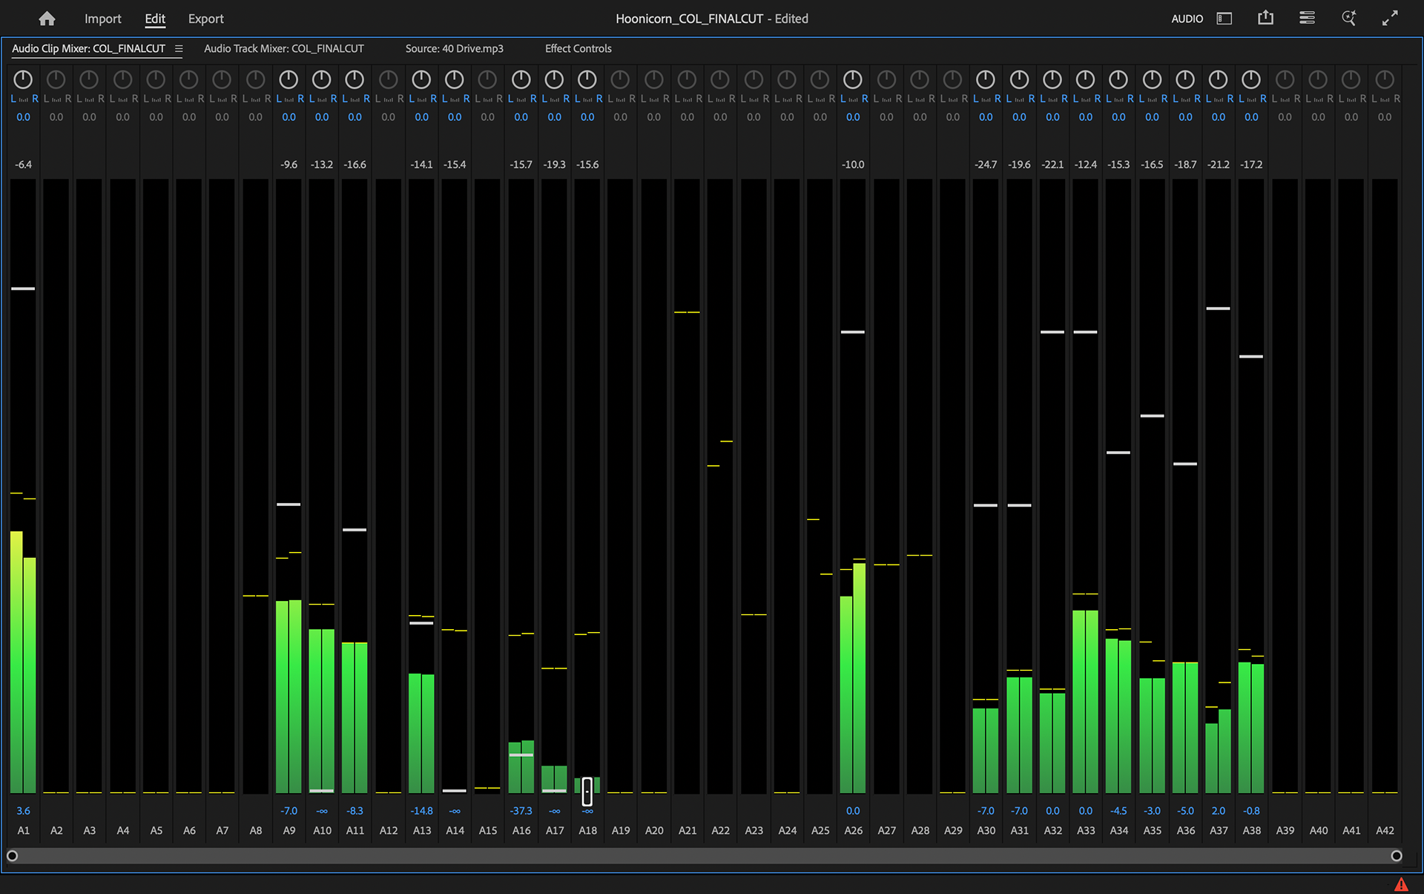Open the Import page
This screenshot has width=1424, height=894.
(102, 19)
